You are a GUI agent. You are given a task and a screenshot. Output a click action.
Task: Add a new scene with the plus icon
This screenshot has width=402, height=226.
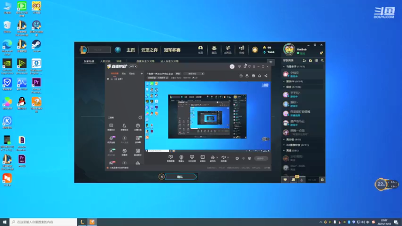(142, 73)
